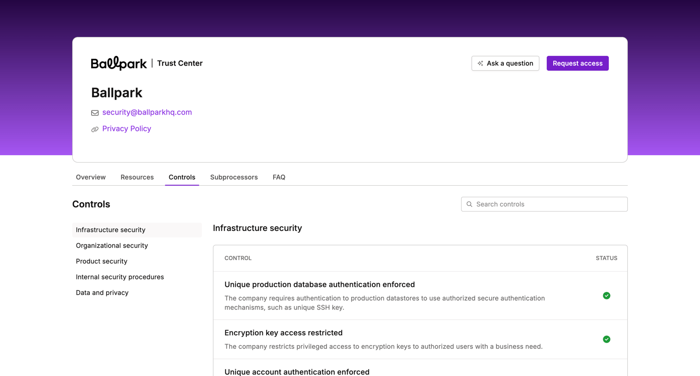Open the FAQ tab
The height and width of the screenshot is (376, 700).
click(279, 177)
